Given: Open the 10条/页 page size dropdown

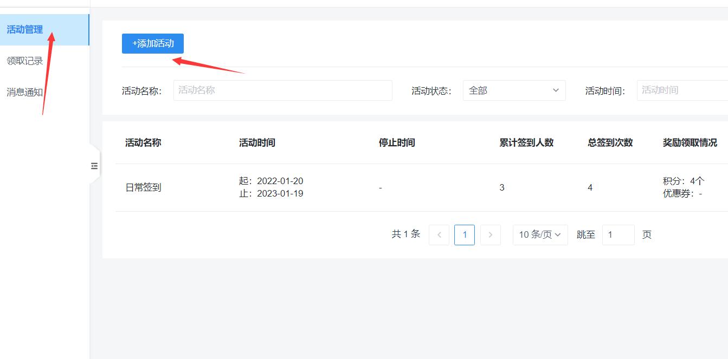Looking at the screenshot, I should point(540,235).
